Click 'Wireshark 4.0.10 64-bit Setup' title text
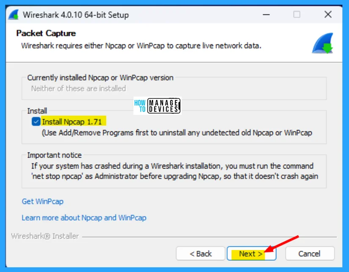The height and width of the screenshot is (272, 349). (76, 15)
